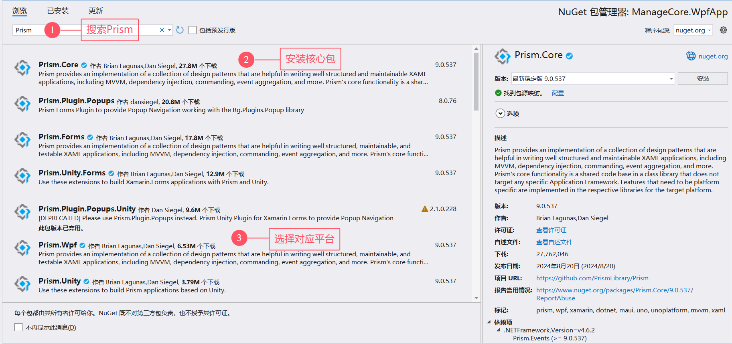The width and height of the screenshot is (732, 344).
Task: Switch to the 浏览 tab
Action: point(20,11)
